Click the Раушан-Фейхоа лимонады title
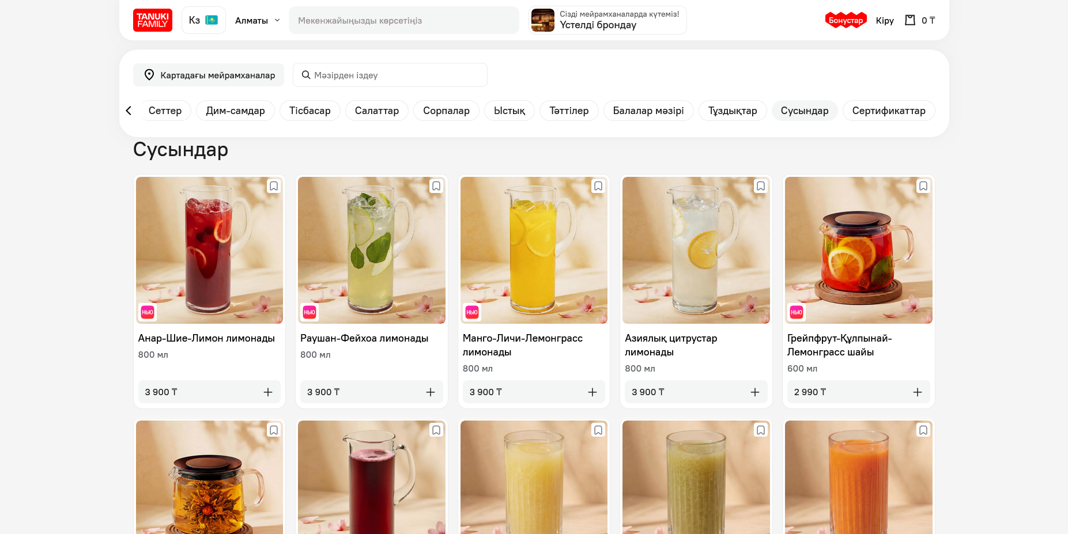 coord(364,338)
